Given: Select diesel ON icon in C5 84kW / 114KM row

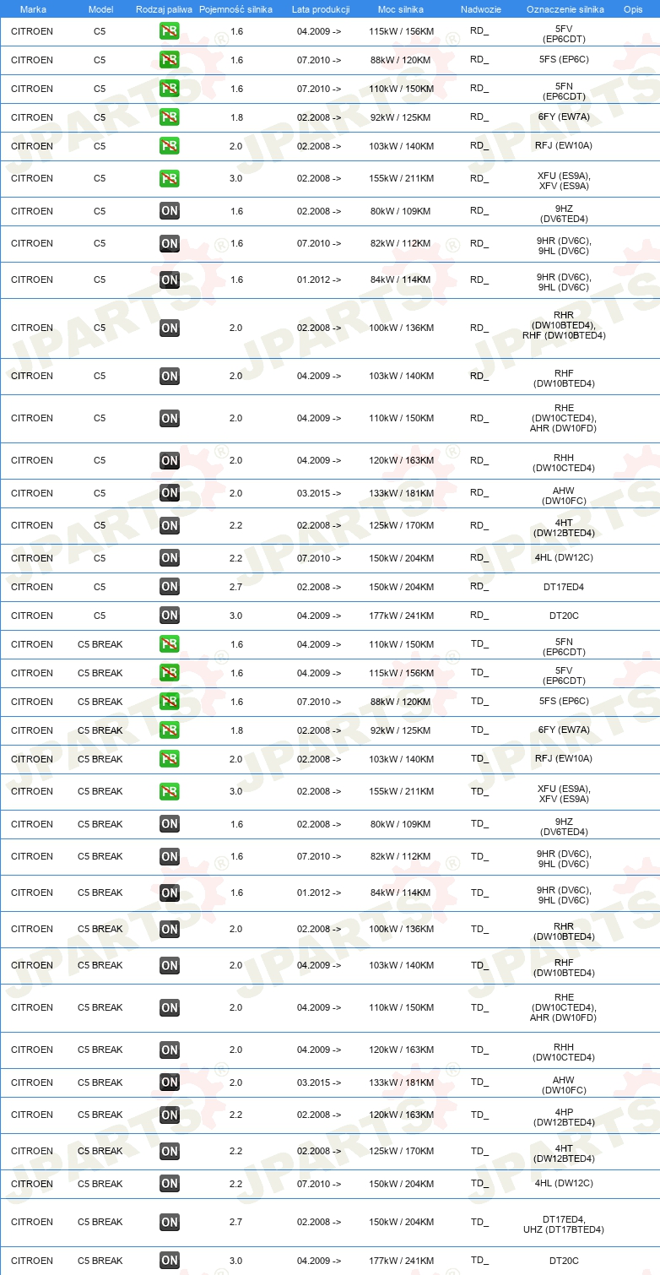Looking at the screenshot, I should point(169,279).
